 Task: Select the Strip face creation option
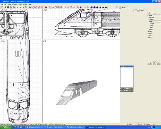[x=151, y=26]
